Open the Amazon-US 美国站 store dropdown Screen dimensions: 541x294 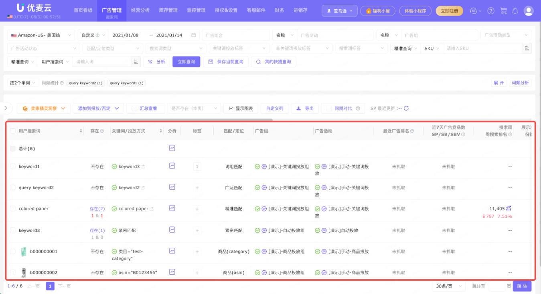coord(41,35)
